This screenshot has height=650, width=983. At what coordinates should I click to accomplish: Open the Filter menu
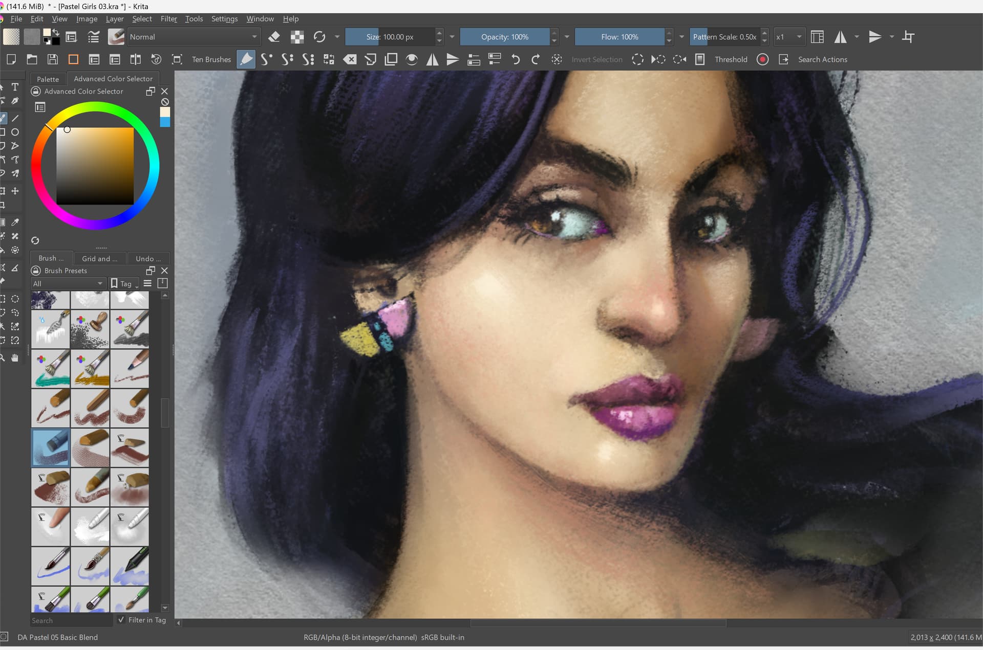click(168, 19)
